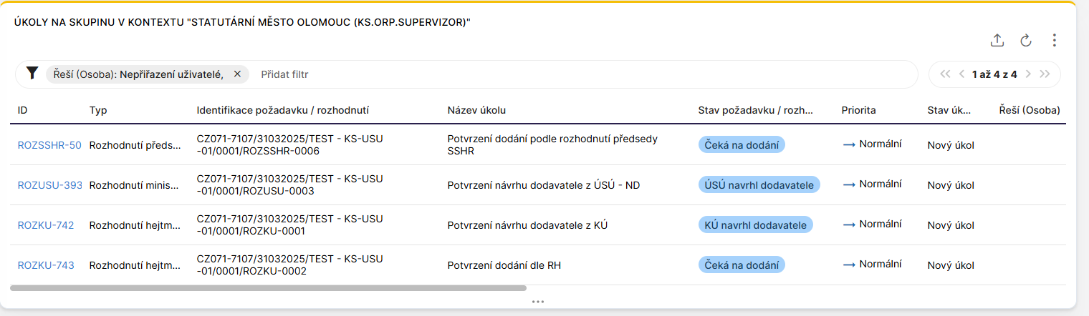Open the ROZKU-742 task link
Screen dimensions: 1089x316
click(46, 225)
